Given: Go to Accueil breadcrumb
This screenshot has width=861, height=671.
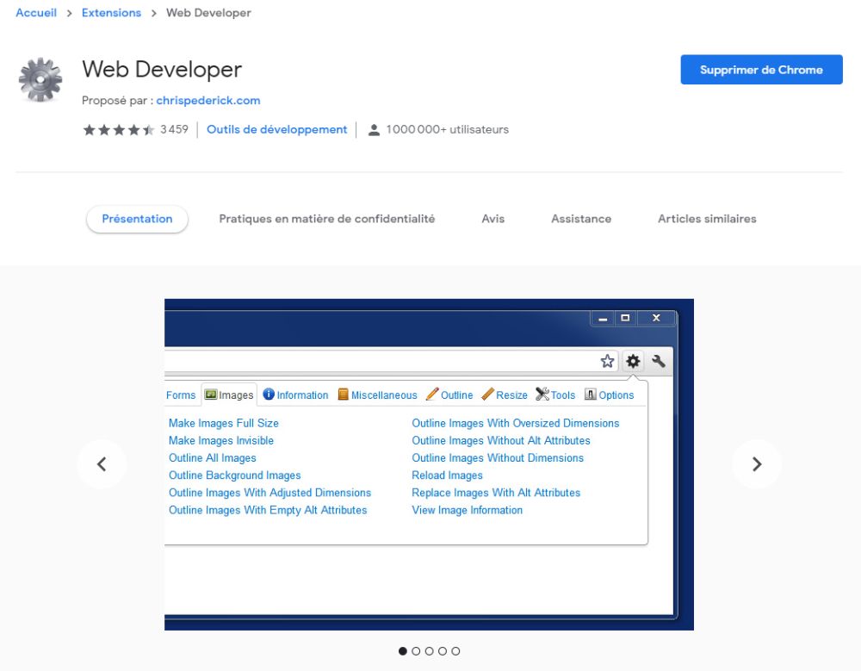Looking at the screenshot, I should (36, 13).
